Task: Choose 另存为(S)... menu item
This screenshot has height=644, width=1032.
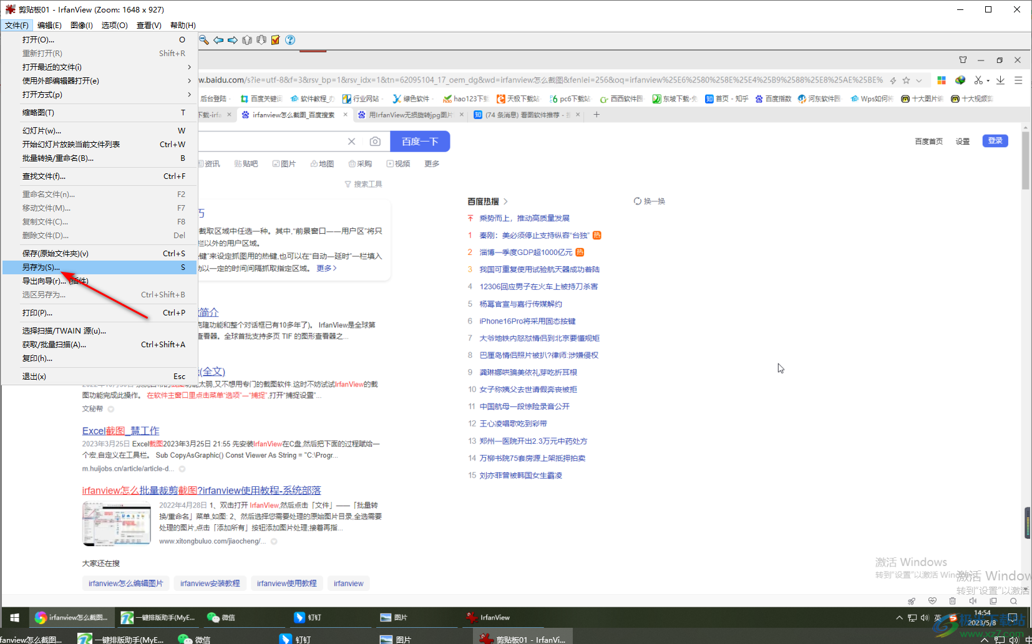Action: click(100, 267)
